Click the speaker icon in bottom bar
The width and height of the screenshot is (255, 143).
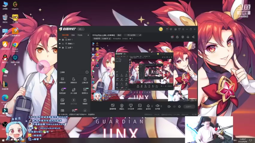click(157, 106)
